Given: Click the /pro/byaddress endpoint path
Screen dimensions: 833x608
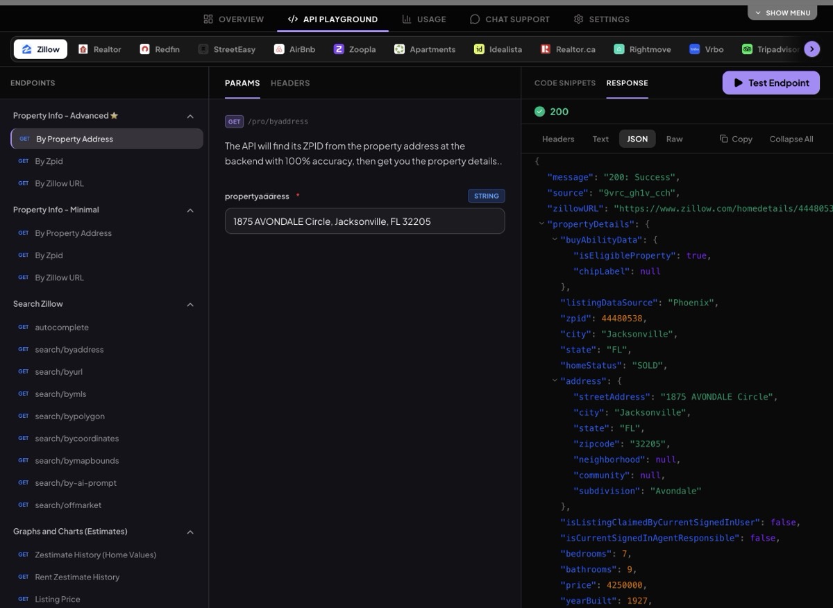Looking at the screenshot, I should [x=278, y=121].
